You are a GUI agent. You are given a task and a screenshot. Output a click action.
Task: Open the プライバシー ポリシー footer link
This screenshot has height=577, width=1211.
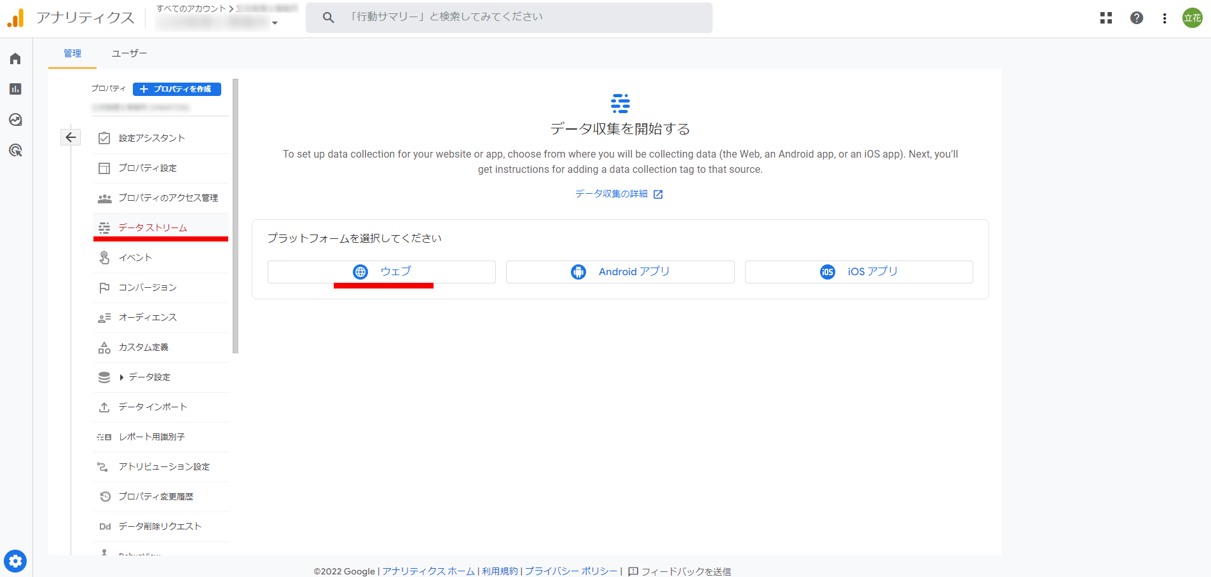571,571
